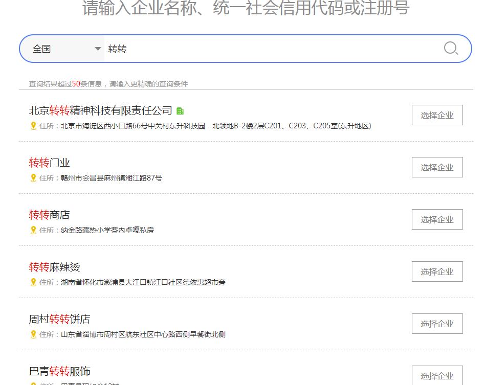Viewport: 485px width, 385px height.
Task: Click the dropdown arrow beside 全国
Action: (97, 49)
